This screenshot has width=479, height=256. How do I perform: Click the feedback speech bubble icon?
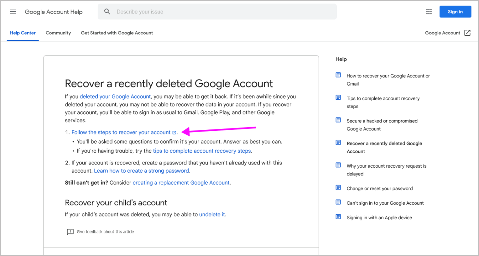[x=70, y=232]
